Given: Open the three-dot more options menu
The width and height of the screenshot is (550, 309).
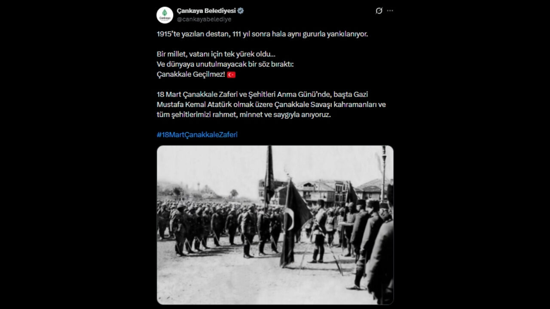Looking at the screenshot, I should coord(390,11).
